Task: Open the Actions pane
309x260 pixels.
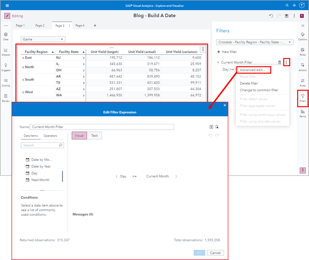Action: coord(303,67)
